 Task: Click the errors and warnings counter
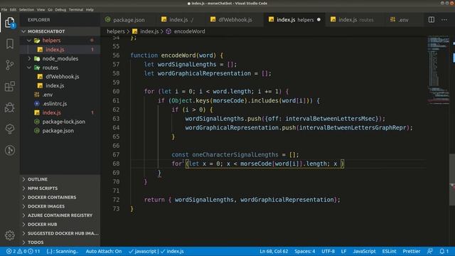[23, 251]
